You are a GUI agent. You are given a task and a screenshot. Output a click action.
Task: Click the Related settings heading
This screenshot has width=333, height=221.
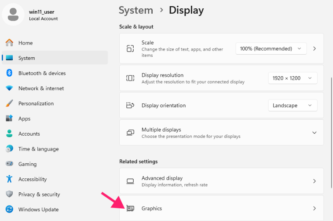[x=139, y=161]
